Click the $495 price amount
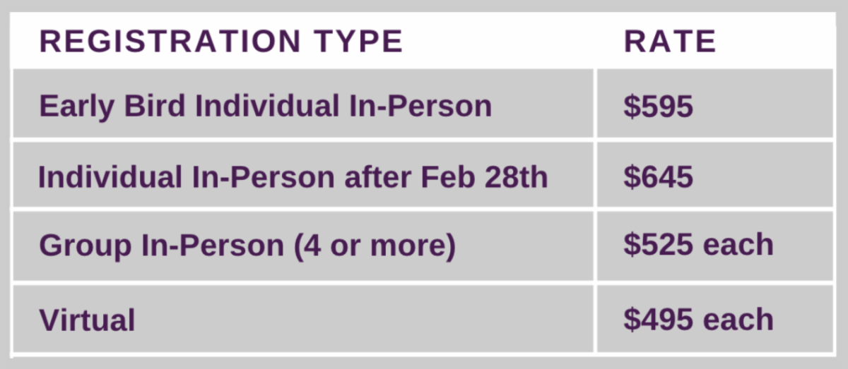This screenshot has width=848, height=369. (x=659, y=319)
